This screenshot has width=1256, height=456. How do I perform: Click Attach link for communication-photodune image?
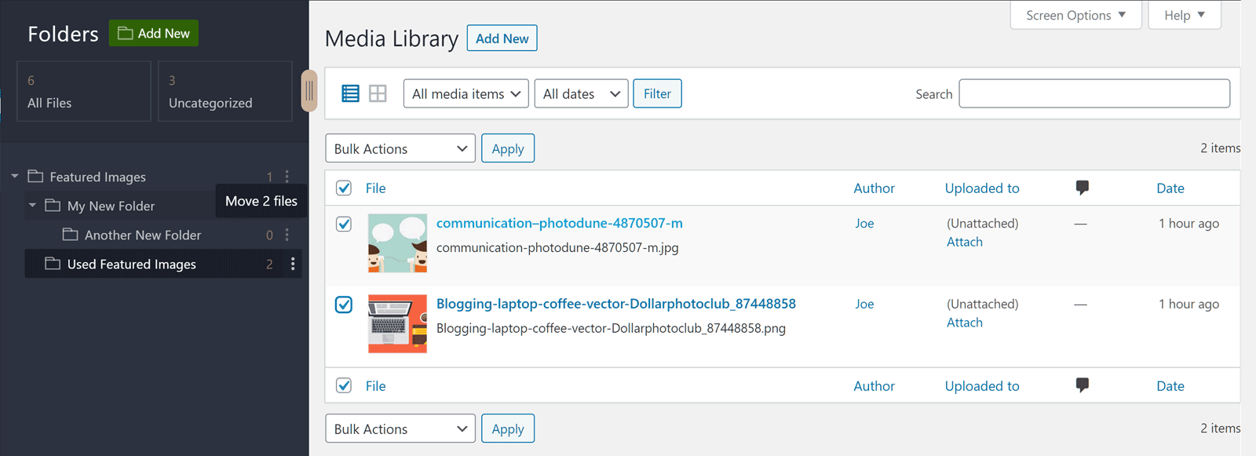tap(964, 242)
